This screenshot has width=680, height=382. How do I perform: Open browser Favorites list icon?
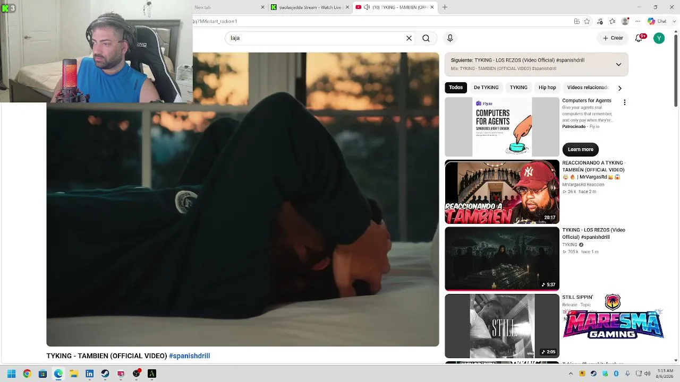[613, 21]
